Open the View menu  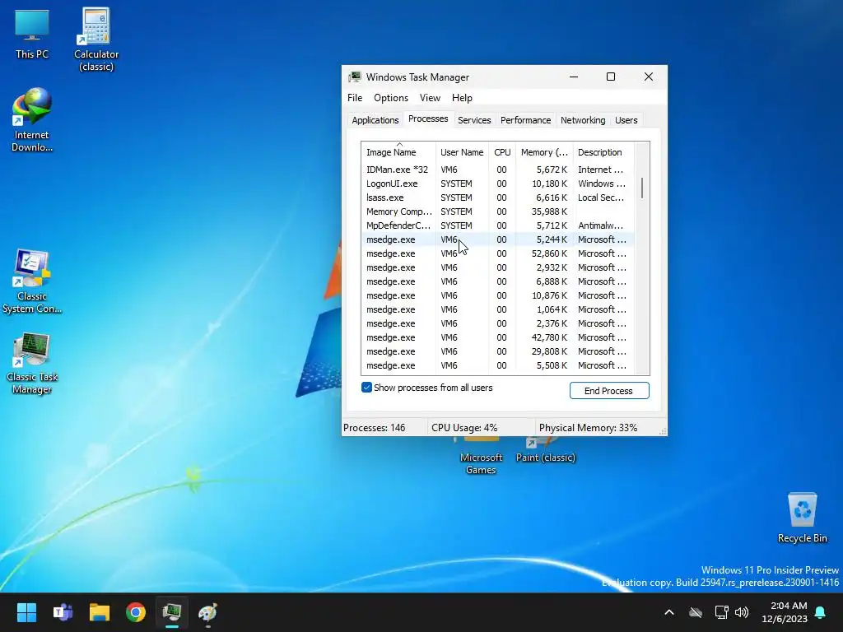pyautogui.click(x=430, y=98)
